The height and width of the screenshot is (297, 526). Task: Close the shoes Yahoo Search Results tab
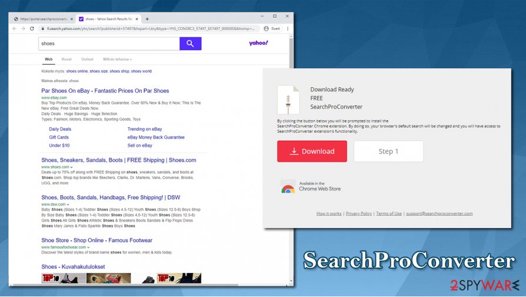(137, 19)
